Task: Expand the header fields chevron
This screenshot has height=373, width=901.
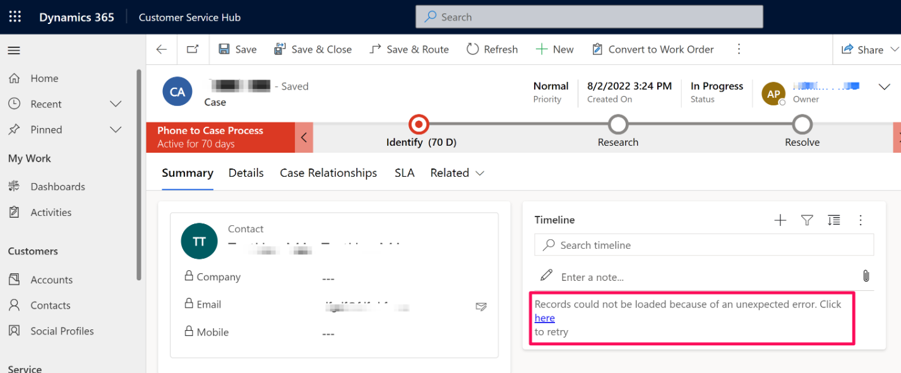Action: click(884, 88)
